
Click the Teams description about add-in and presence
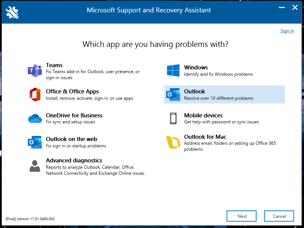(93, 75)
